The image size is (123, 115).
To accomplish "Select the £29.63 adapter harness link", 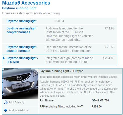I will (x=22, y=49).
